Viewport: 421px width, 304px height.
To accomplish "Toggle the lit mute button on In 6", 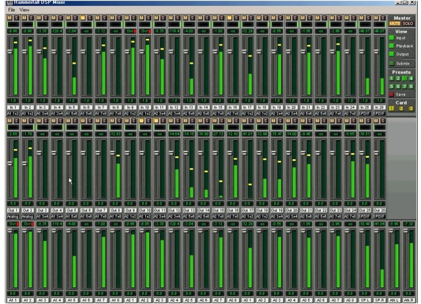I will [x=83, y=18].
